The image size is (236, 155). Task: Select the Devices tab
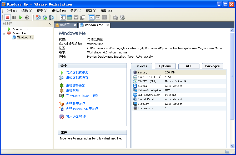pyautogui.click(x=141, y=66)
